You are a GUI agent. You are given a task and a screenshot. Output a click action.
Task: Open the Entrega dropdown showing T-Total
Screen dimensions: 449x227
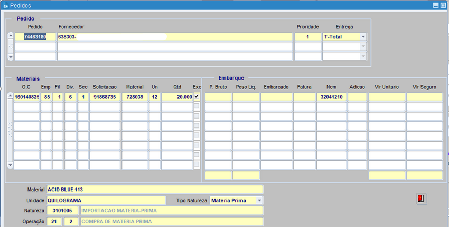[x=363, y=37]
